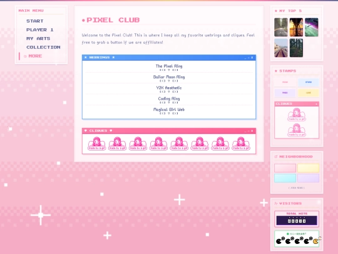Open the Coding Ring link

pyautogui.click(x=169, y=98)
